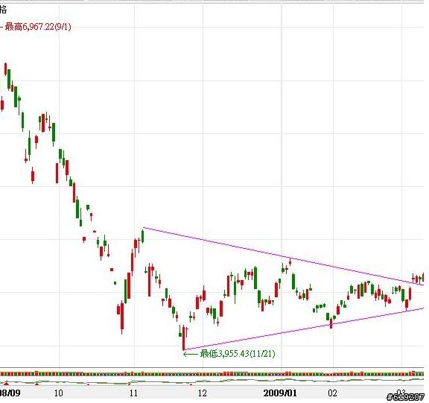The image size is (429, 403).
Task: Click the 最高6,967.22(9/1) high label
Action: (38, 27)
